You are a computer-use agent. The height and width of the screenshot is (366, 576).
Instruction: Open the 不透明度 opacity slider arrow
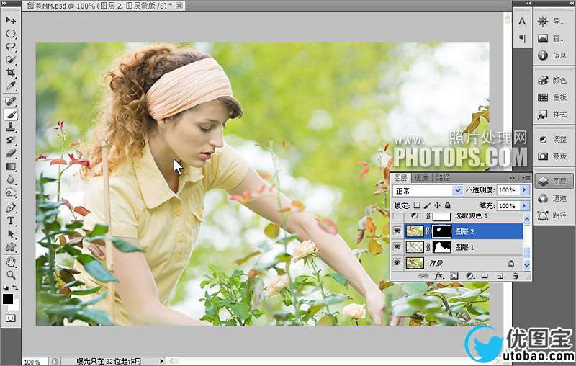coord(523,190)
